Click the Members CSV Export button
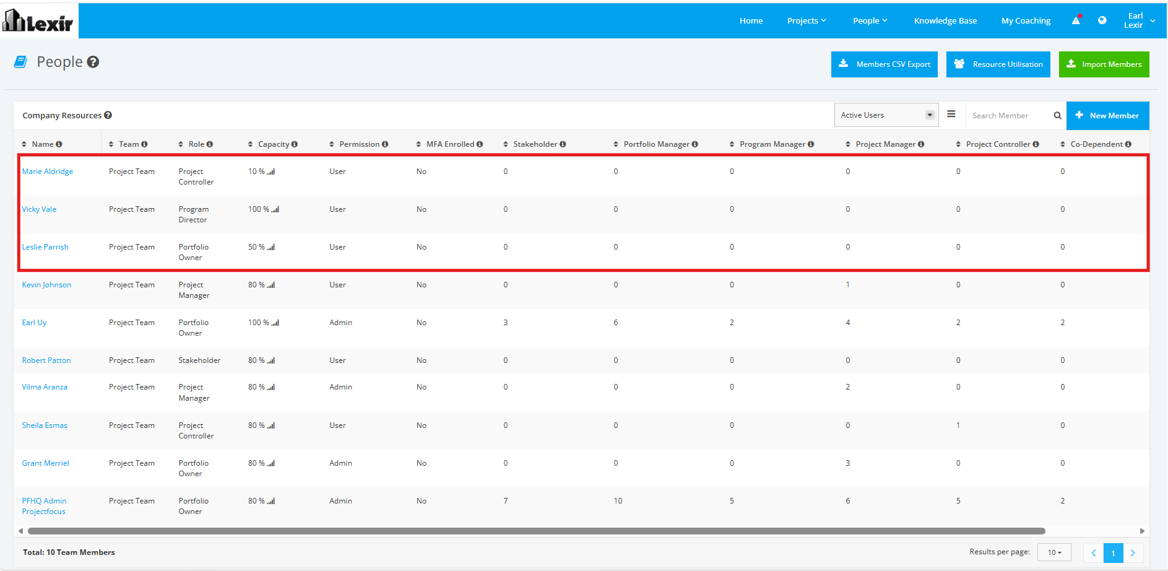 point(884,64)
